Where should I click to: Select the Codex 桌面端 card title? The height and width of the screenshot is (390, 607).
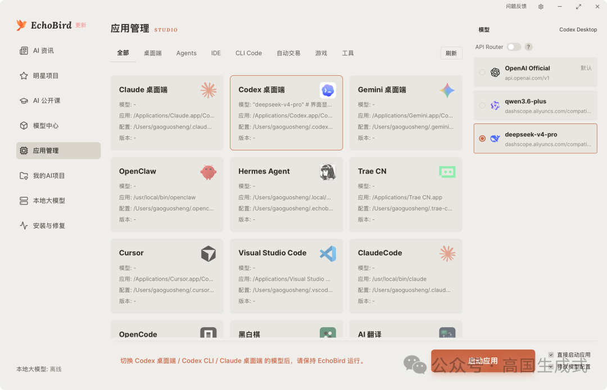(262, 90)
